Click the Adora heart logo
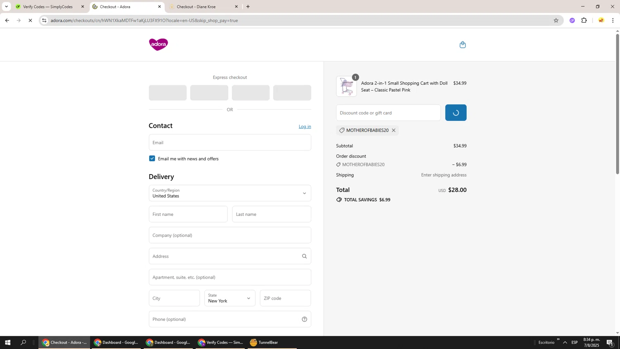Viewport: 620px width, 349px height. [x=158, y=44]
